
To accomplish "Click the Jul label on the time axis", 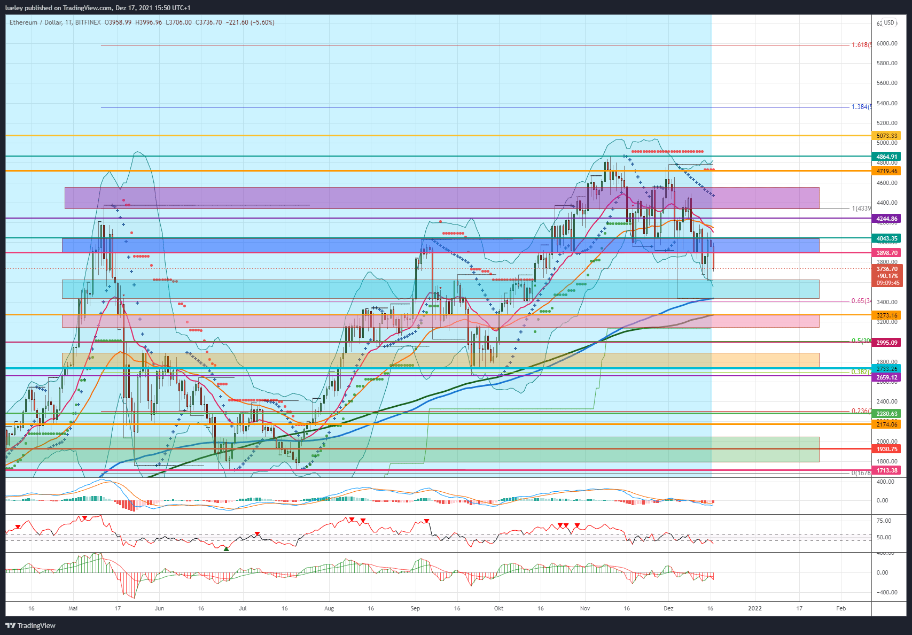I will (x=243, y=608).
